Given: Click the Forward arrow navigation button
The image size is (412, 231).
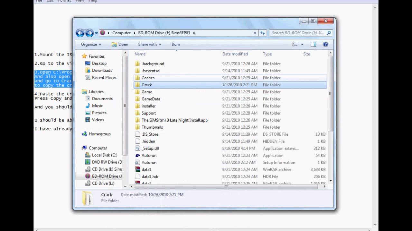Looking at the screenshot, I should [89, 33].
